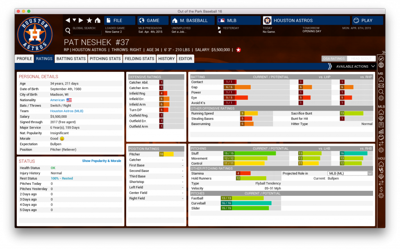
Task: Toggle the red favorite star beside salary
Action: 239,50
